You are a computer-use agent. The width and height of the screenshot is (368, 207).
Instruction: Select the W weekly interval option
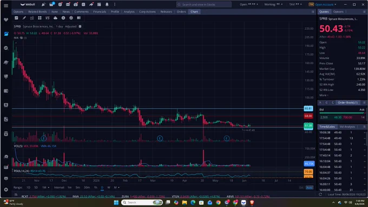(109, 188)
